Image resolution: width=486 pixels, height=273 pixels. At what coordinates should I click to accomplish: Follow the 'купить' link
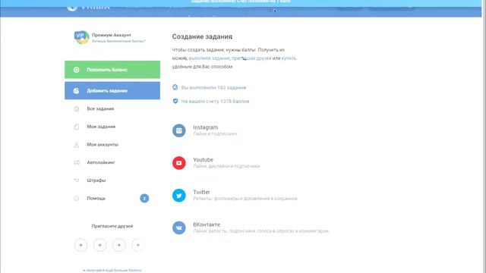pyautogui.click(x=289, y=58)
